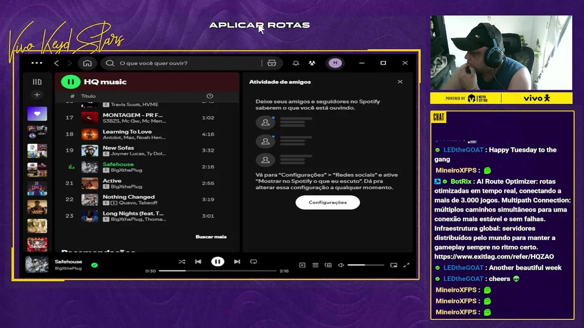Click the streamer webcam feed
Screen dimensions: 584x328
[x=501, y=53]
